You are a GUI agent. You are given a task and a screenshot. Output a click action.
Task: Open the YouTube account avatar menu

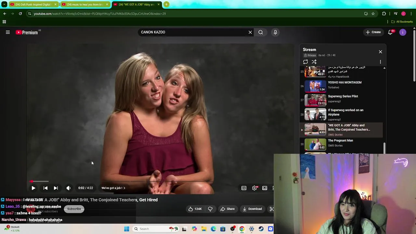click(403, 32)
